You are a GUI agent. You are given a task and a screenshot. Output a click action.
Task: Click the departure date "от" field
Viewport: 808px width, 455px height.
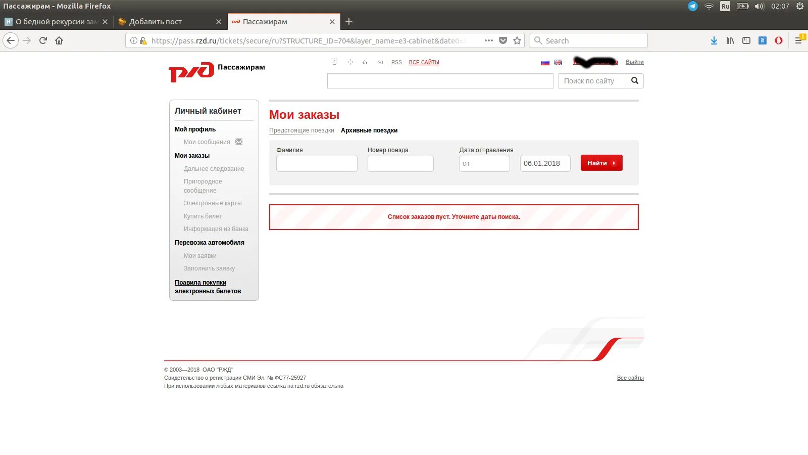[x=484, y=163]
